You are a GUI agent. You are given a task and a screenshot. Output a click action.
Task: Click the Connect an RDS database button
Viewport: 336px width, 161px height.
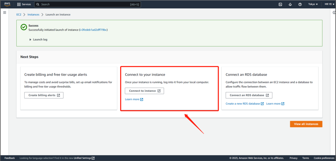[x=249, y=95]
